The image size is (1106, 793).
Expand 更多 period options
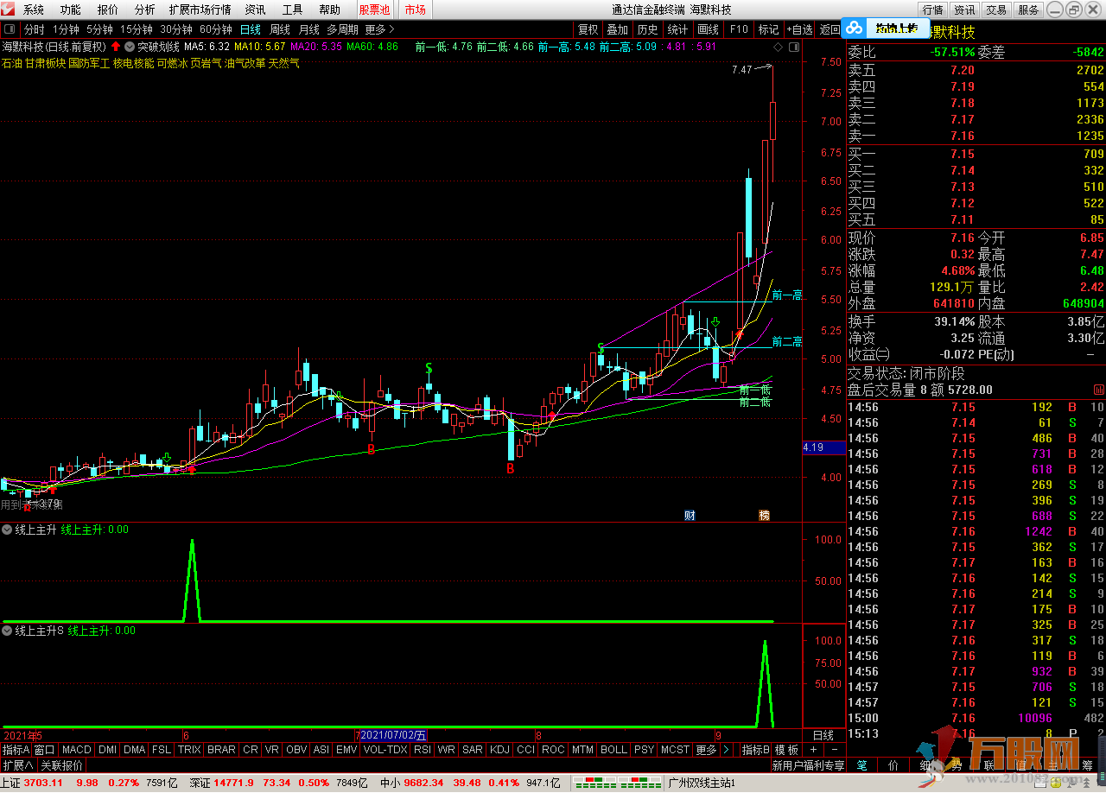pyautogui.click(x=379, y=29)
